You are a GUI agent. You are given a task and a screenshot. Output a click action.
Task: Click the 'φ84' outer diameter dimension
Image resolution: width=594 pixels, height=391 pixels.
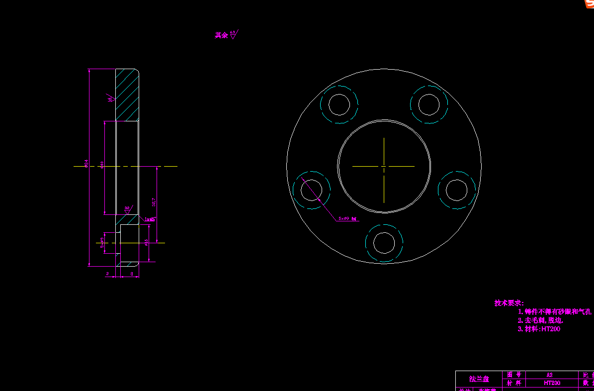pos(86,164)
